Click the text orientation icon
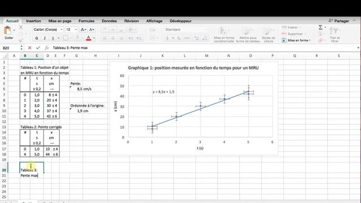The width and height of the screenshot is (361, 203). [131, 29]
